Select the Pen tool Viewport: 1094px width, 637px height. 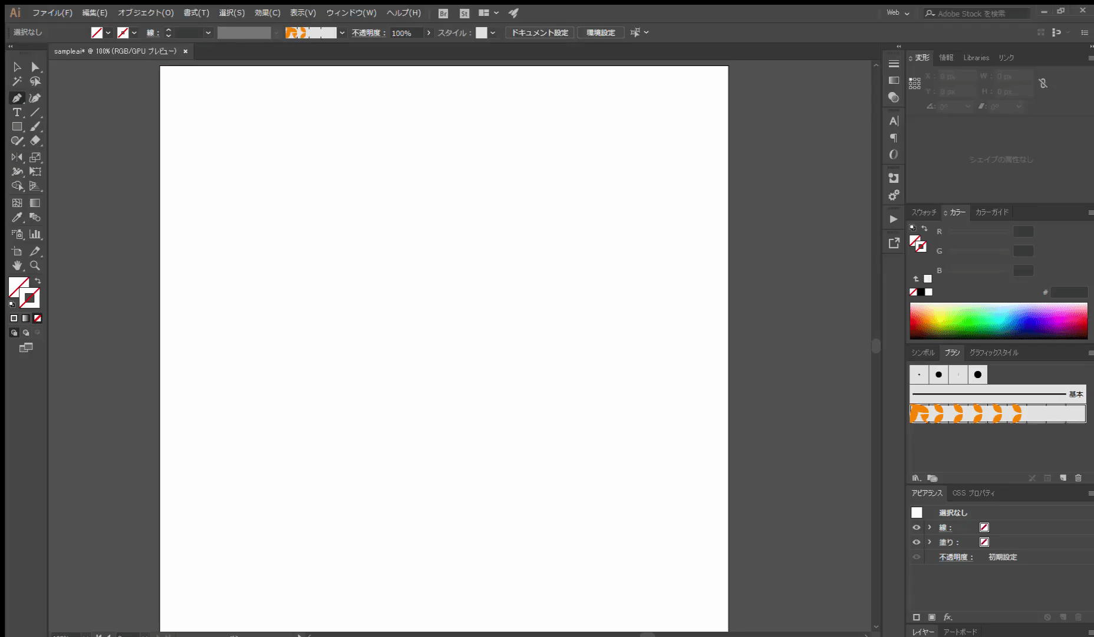coord(17,98)
